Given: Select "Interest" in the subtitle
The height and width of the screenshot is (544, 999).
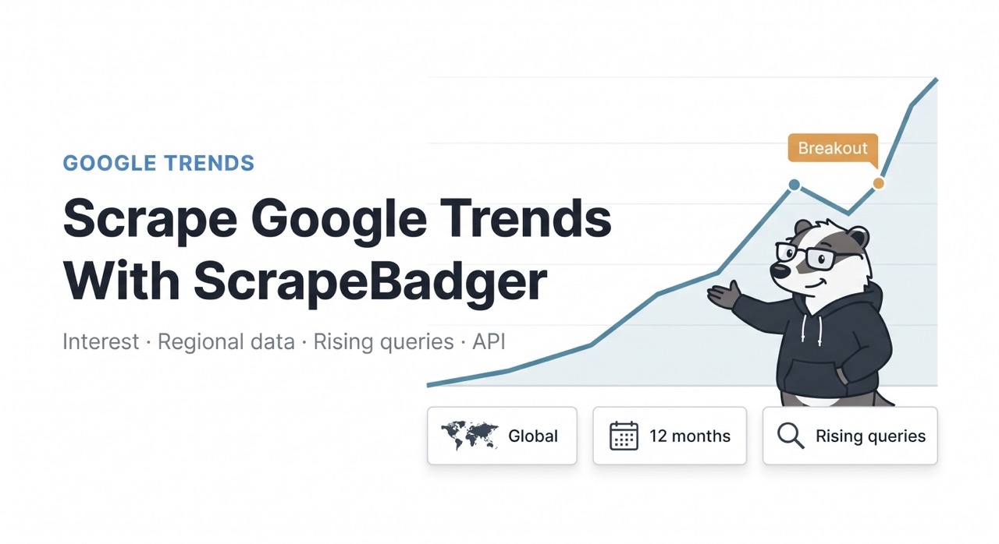Looking at the screenshot, I should click(x=101, y=342).
